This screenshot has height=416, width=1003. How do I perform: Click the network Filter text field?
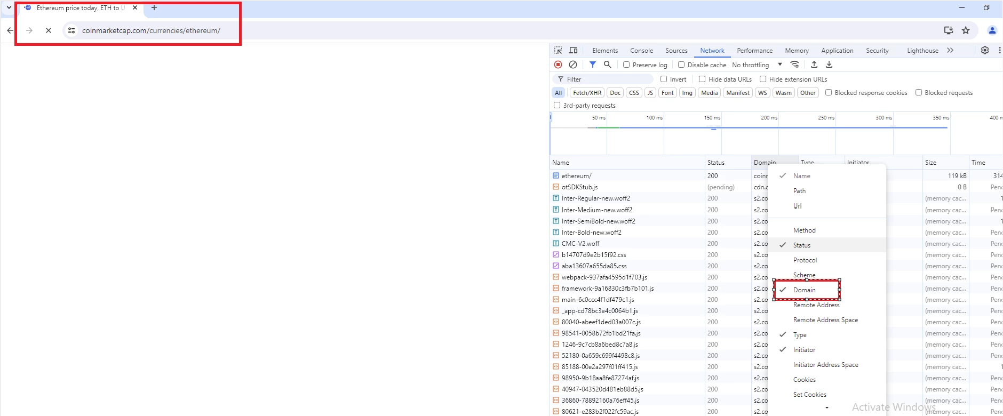[x=603, y=79]
